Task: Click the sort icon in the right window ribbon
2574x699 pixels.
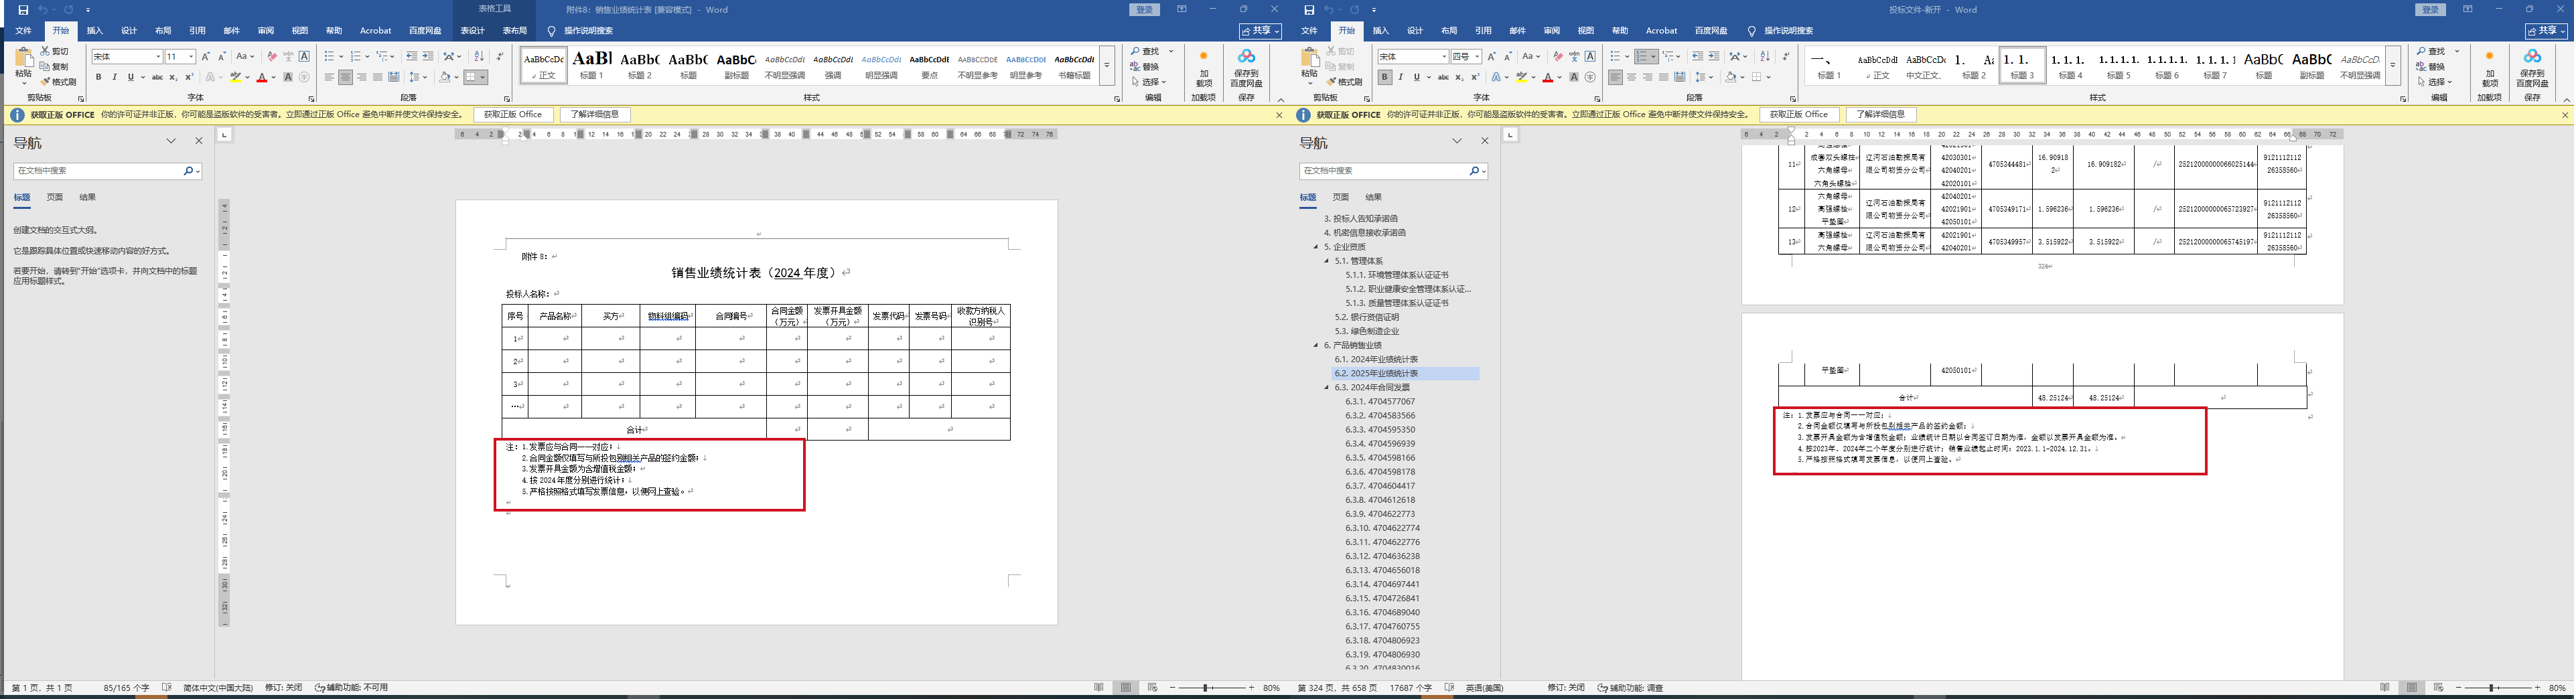Action: (x=1765, y=56)
